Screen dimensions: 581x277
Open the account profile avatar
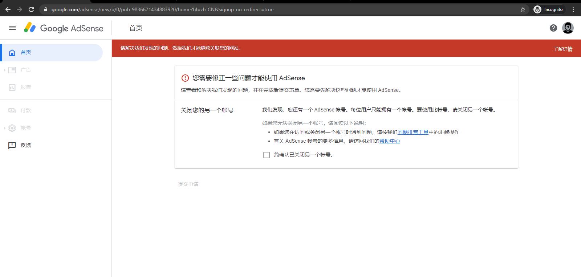[x=568, y=28]
